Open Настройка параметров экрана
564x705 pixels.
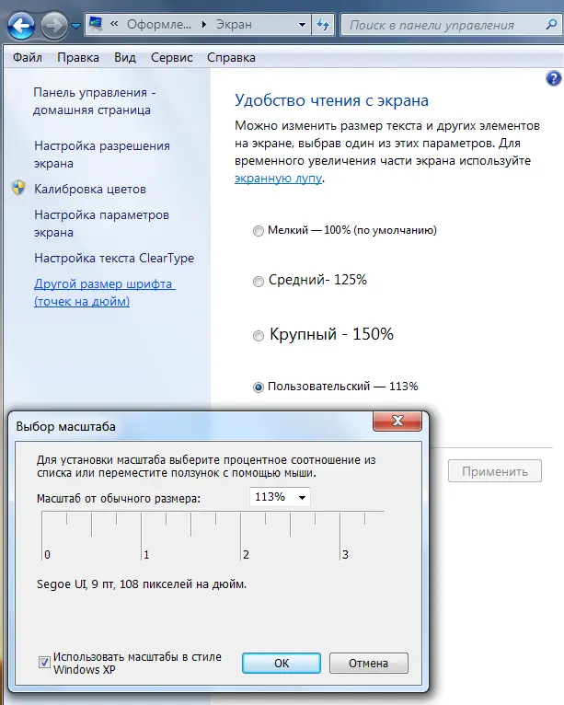tap(101, 224)
